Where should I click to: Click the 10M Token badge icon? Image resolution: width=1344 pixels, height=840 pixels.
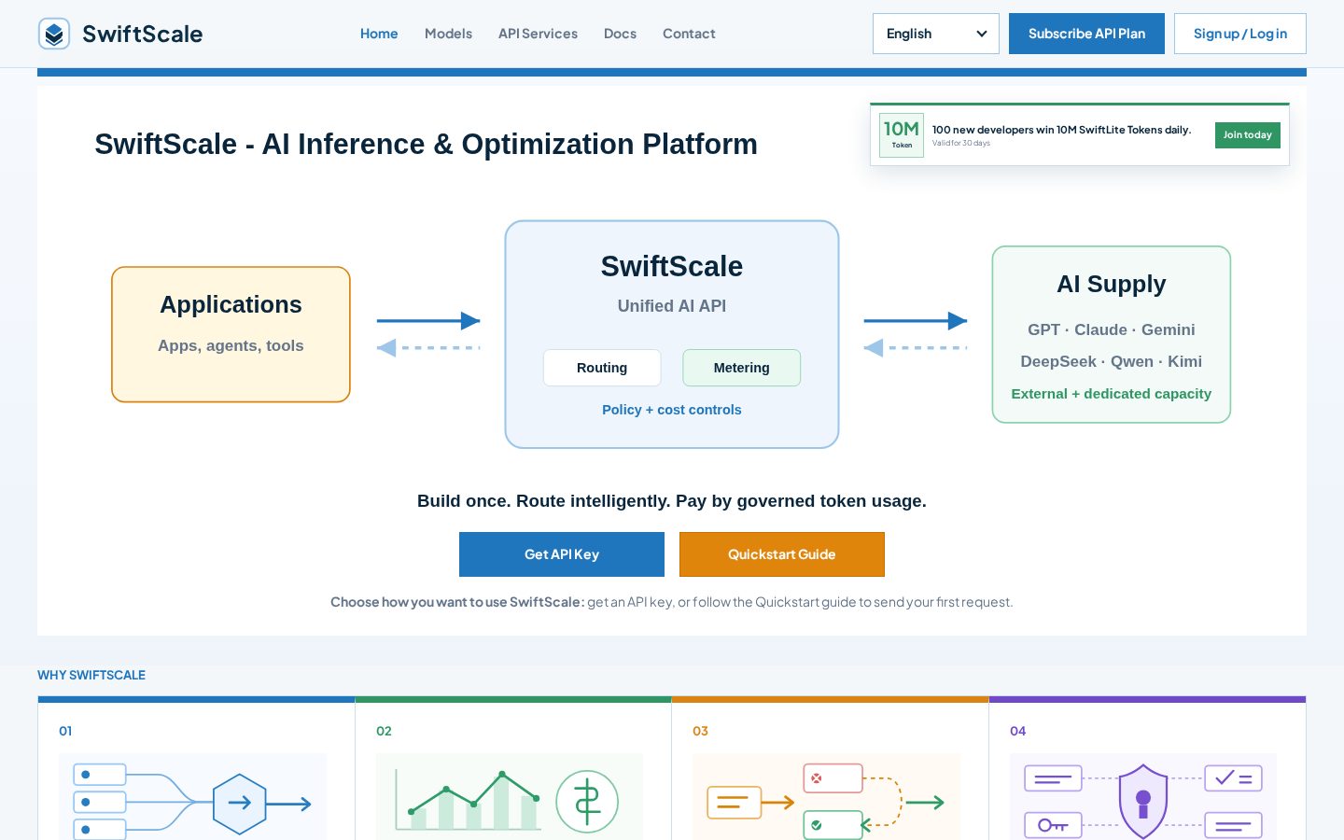point(902,134)
